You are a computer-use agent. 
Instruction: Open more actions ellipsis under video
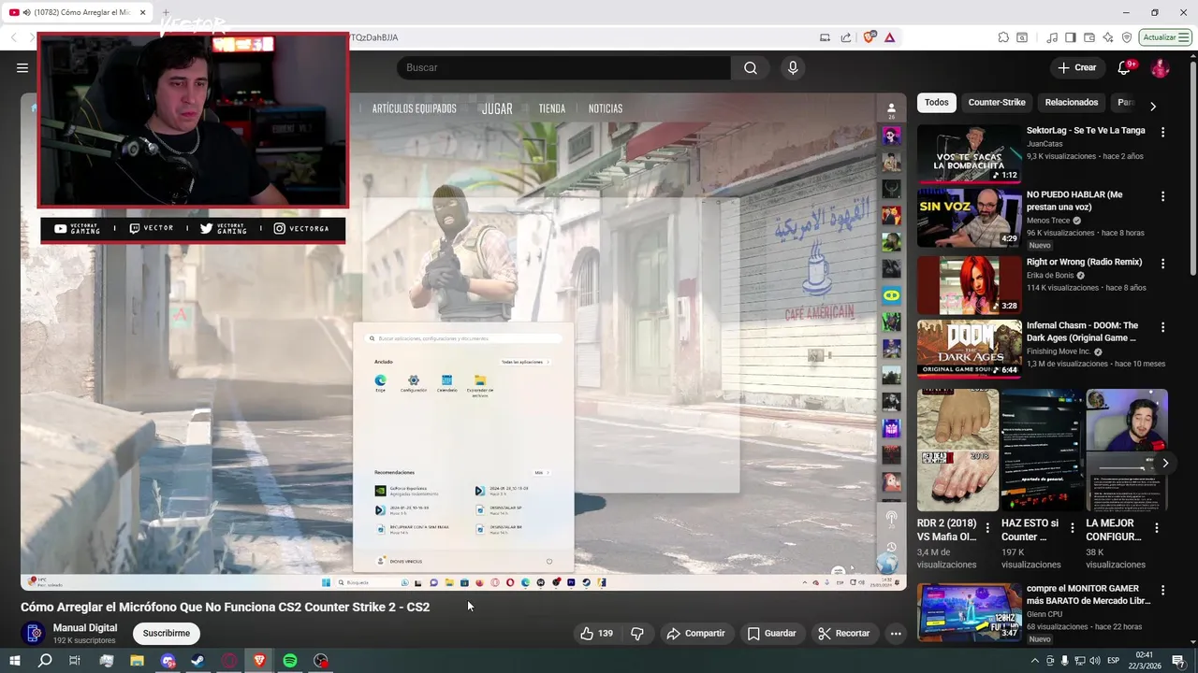(x=896, y=633)
